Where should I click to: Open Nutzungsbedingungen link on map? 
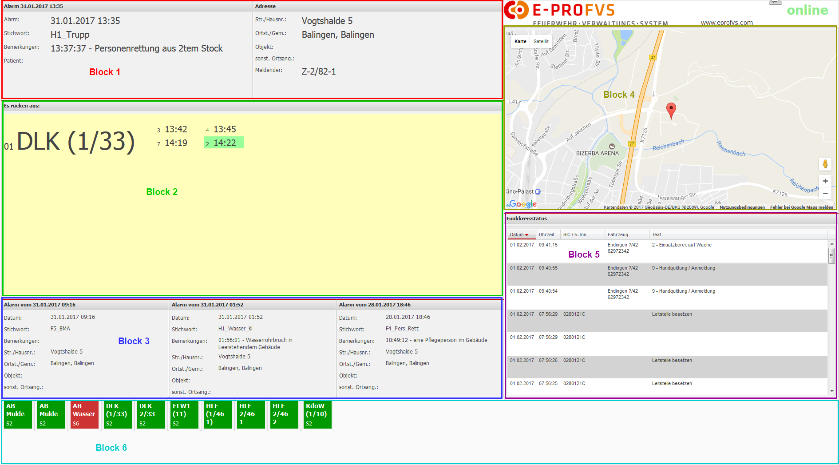pos(742,207)
